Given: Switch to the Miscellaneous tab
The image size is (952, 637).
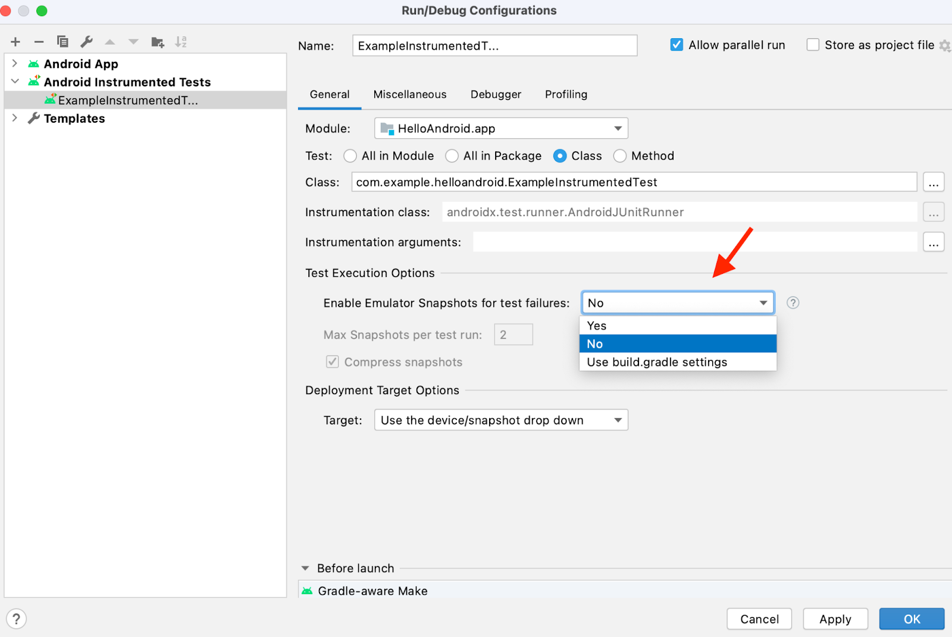Looking at the screenshot, I should [410, 94].
